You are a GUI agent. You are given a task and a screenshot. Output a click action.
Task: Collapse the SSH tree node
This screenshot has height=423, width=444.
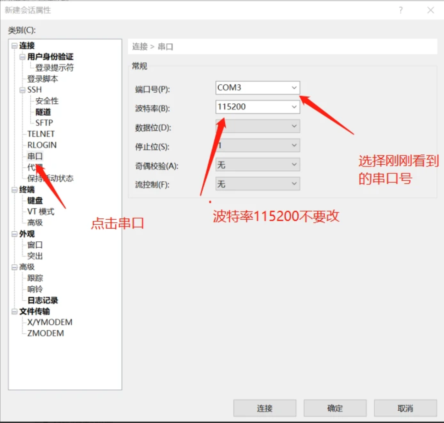tap(22, 90)
